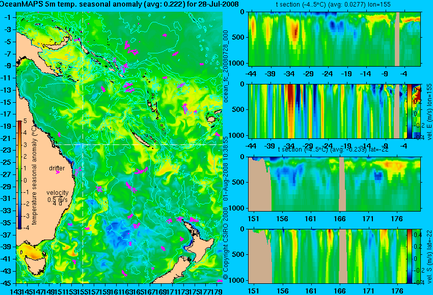Screen dimensions: 433x295
Task: Click the New Caledonia island on the map
Action: (142, 140)
